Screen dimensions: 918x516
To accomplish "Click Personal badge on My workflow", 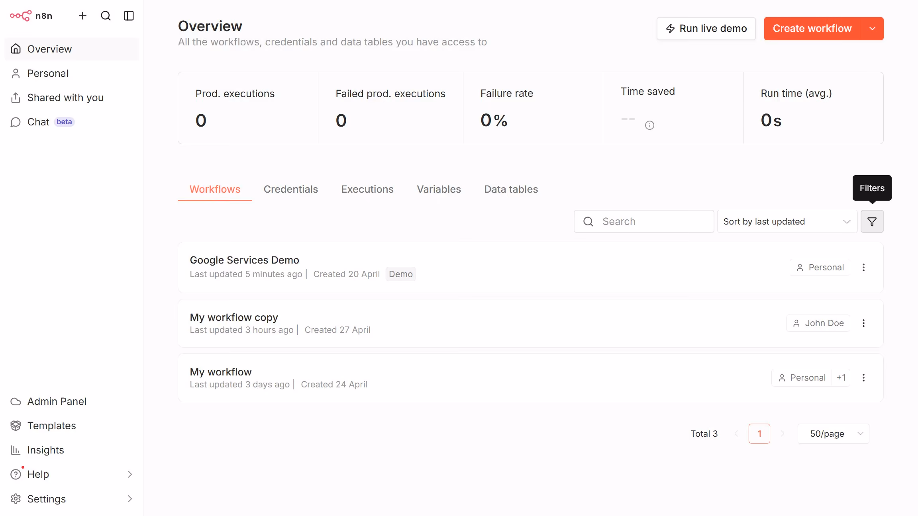I will [802, 378].
